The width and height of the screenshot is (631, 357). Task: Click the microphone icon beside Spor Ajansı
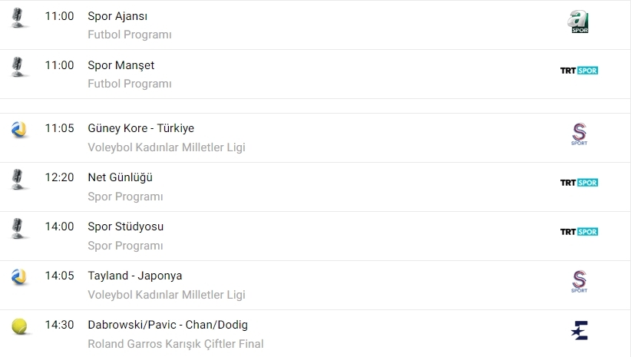[18, 18]
